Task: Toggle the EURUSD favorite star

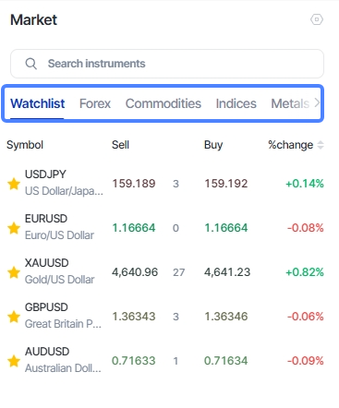Action: [14, 228]
